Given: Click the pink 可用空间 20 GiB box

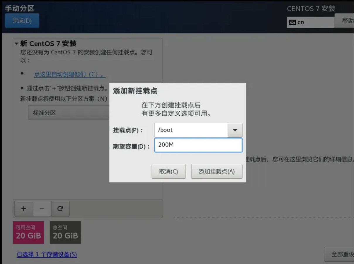Looking at the screenshot, I should pyautogui.click(x=28, y=232).
